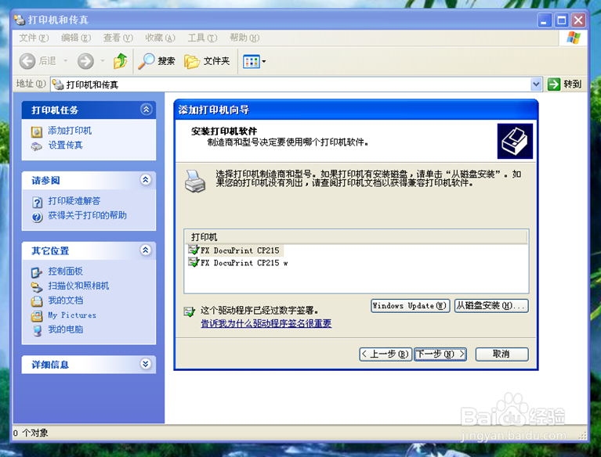This screenshot has width=601, height=457.
Task: Open the 打印疑难解答 link
Action: pyautogui.click(x=74, y=201)
